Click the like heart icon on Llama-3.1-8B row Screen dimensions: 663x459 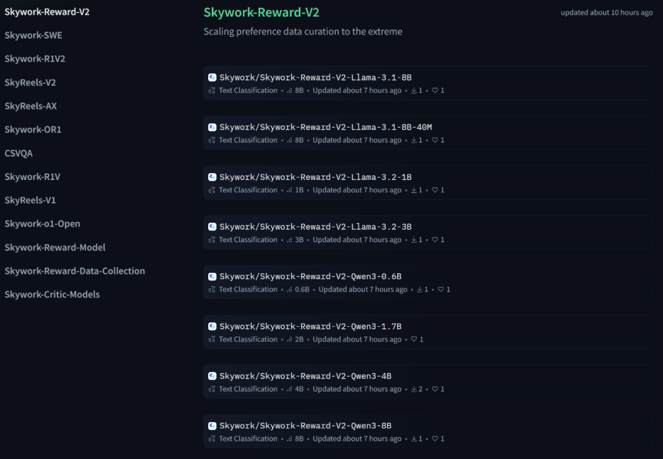[435, 90]
